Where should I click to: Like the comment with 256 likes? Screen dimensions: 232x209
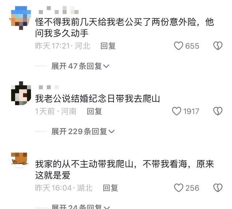178,188
